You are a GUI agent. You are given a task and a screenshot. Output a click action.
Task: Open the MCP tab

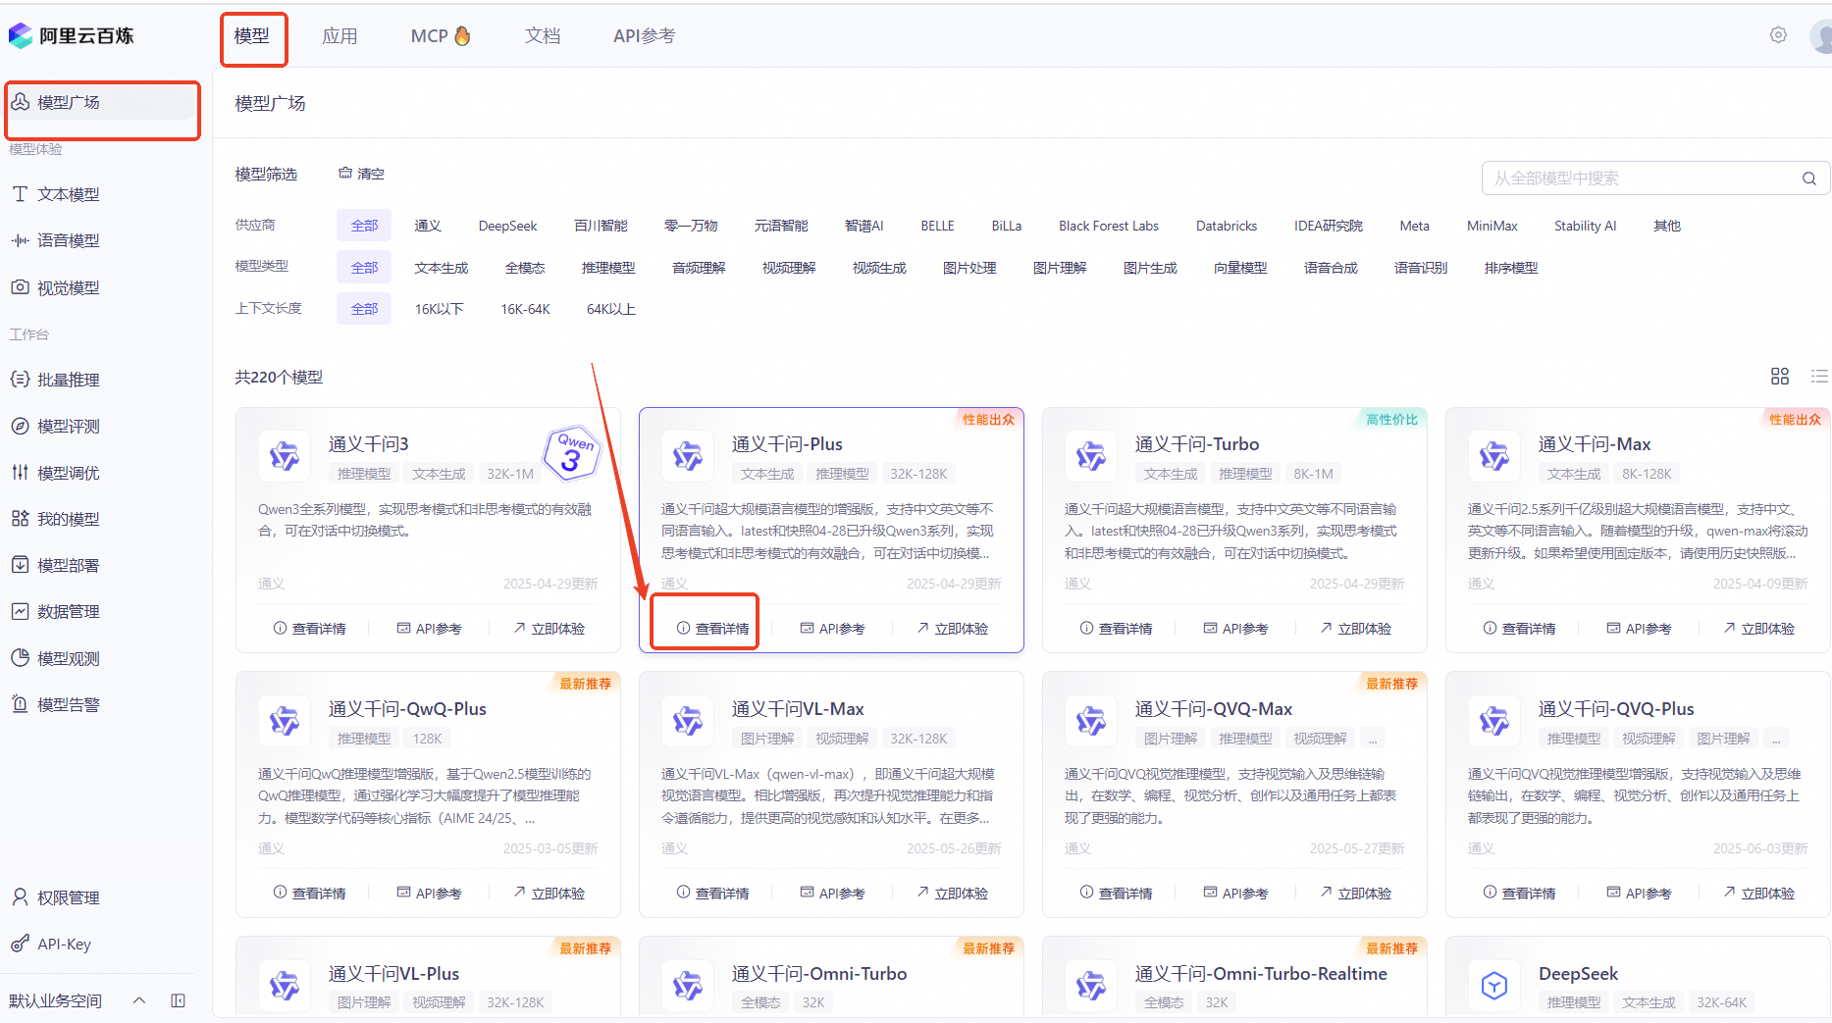point(441,36)
